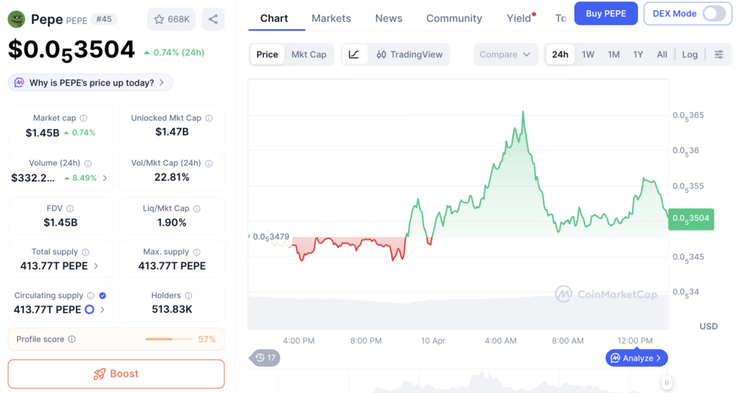This screenshot has height=393, width=739.
Task: Show FDV info icon
Action: (70, 208)
